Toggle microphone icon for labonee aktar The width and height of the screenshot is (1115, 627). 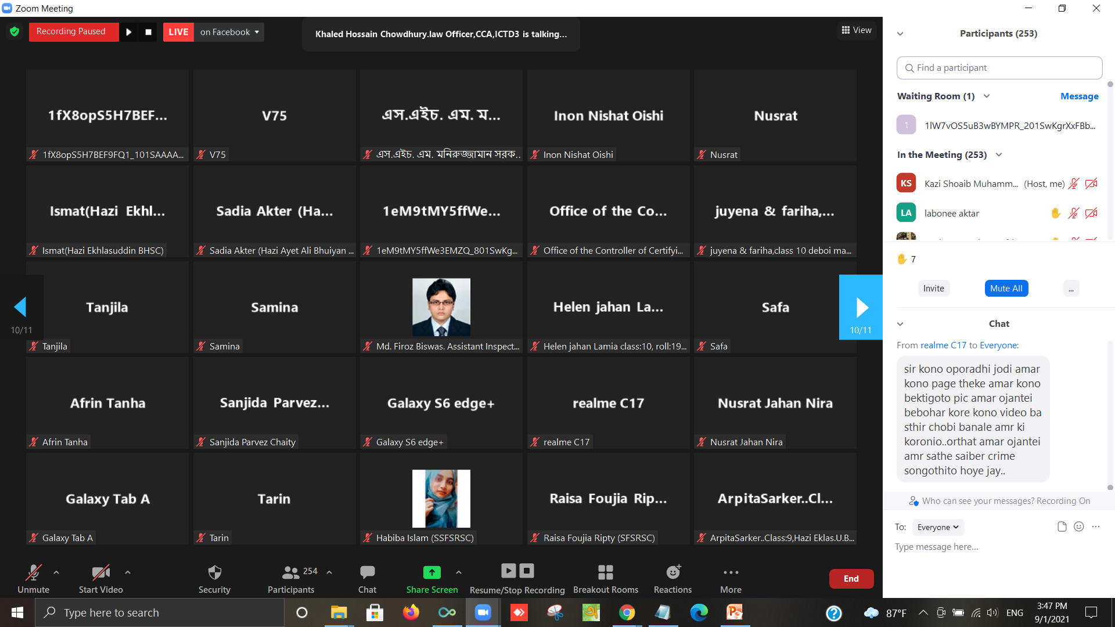(x=1074, y=214)
